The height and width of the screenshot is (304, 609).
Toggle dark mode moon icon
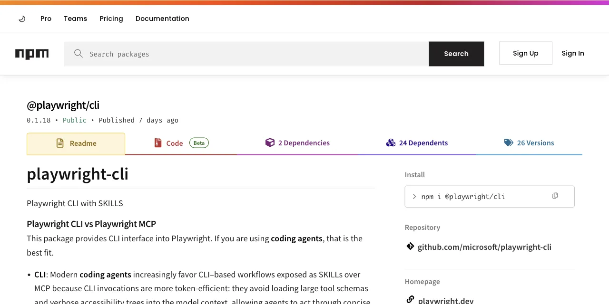coord(22,19)
